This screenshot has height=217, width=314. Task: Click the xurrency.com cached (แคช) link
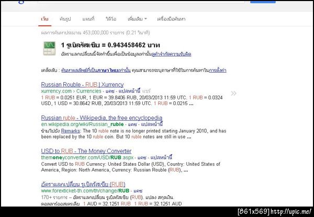click(110, 91)
